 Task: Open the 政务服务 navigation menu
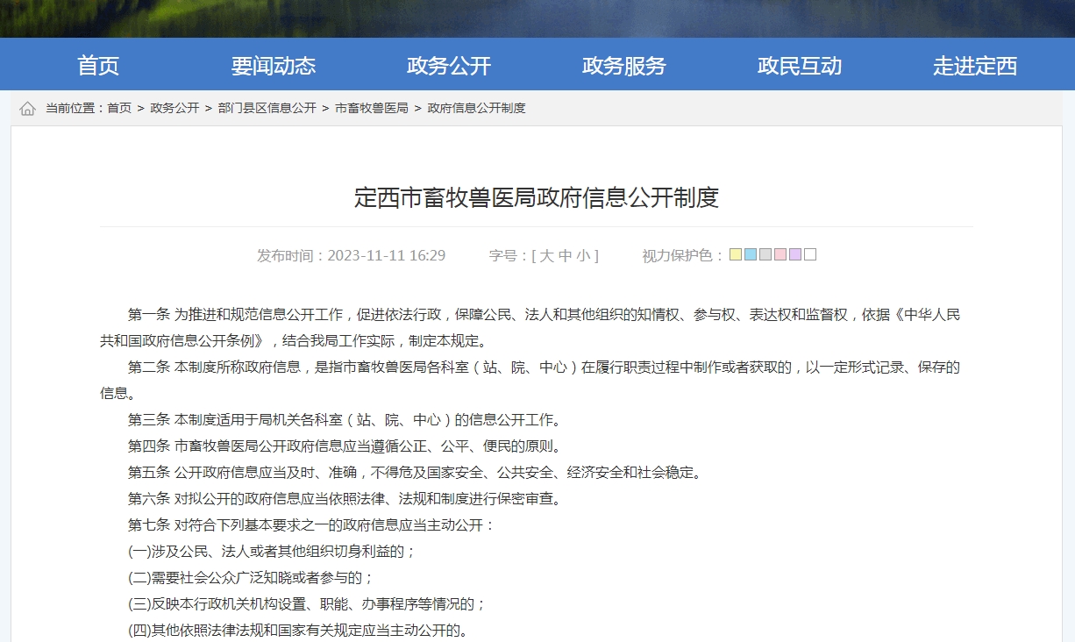click(x=623, y=65)
